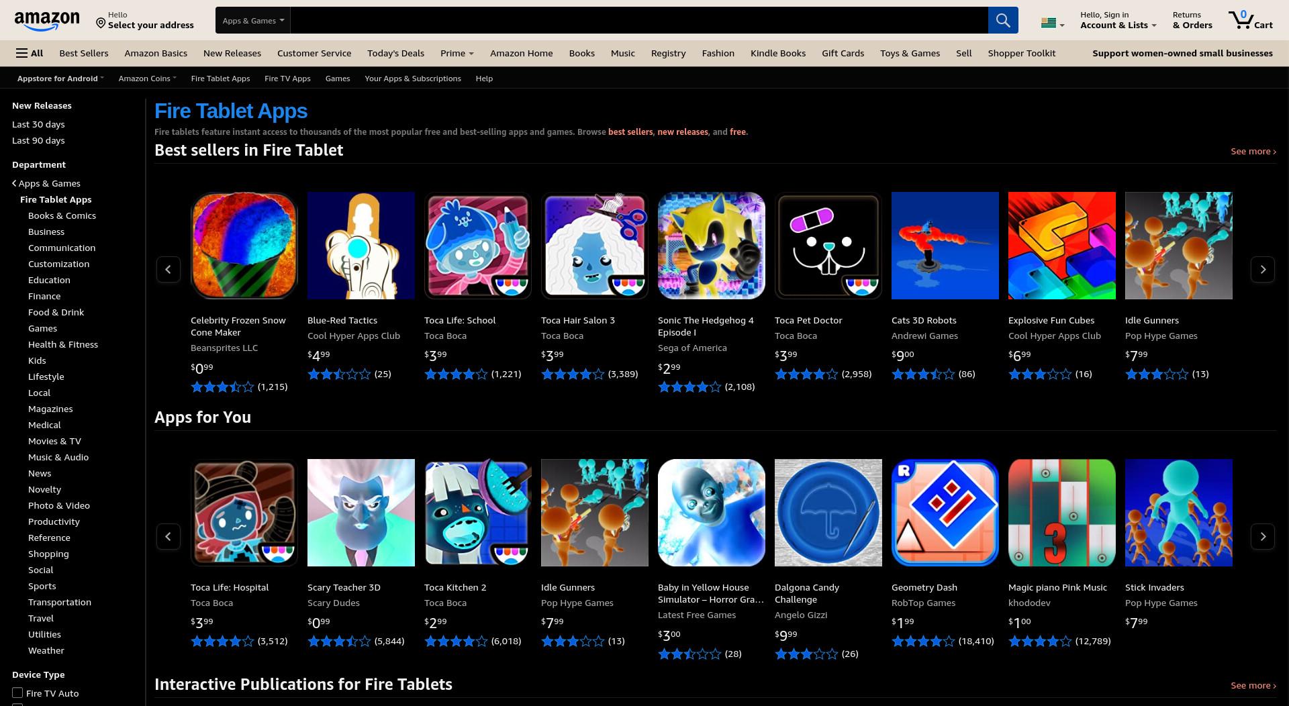Open Stick Invaders app icon

(1179, 513)
